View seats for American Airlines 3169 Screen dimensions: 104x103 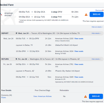tap(79, 77)
